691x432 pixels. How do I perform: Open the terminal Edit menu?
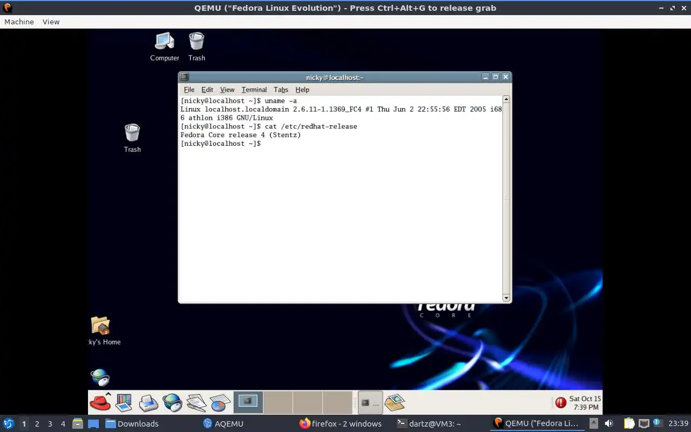pyautogui.click(x=207, y=90)
